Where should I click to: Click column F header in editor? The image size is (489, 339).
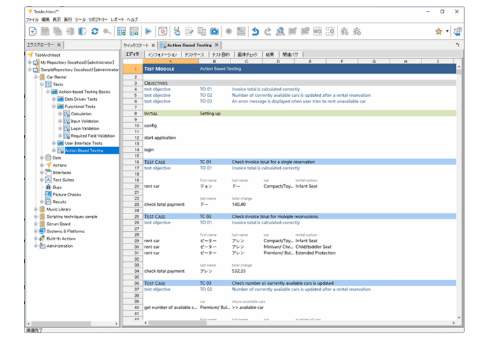pyautogui.click(x=342, y=62)
